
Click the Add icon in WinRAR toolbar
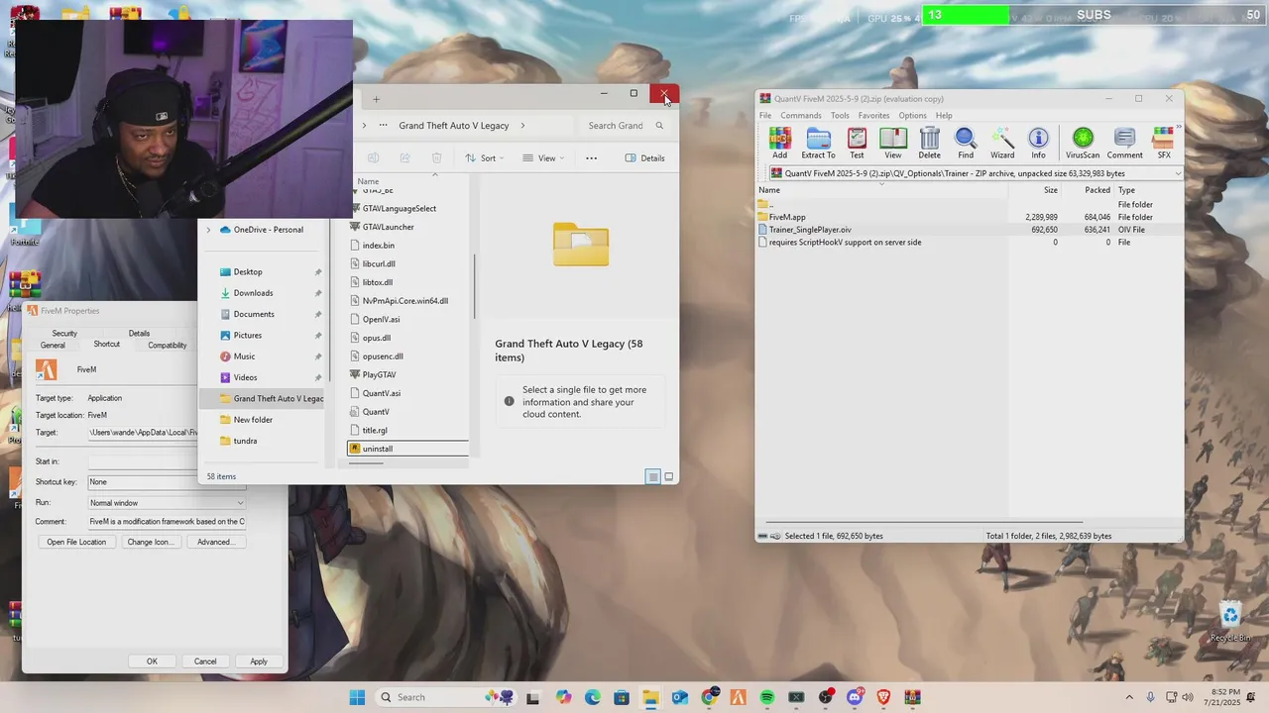coord(779,144)
